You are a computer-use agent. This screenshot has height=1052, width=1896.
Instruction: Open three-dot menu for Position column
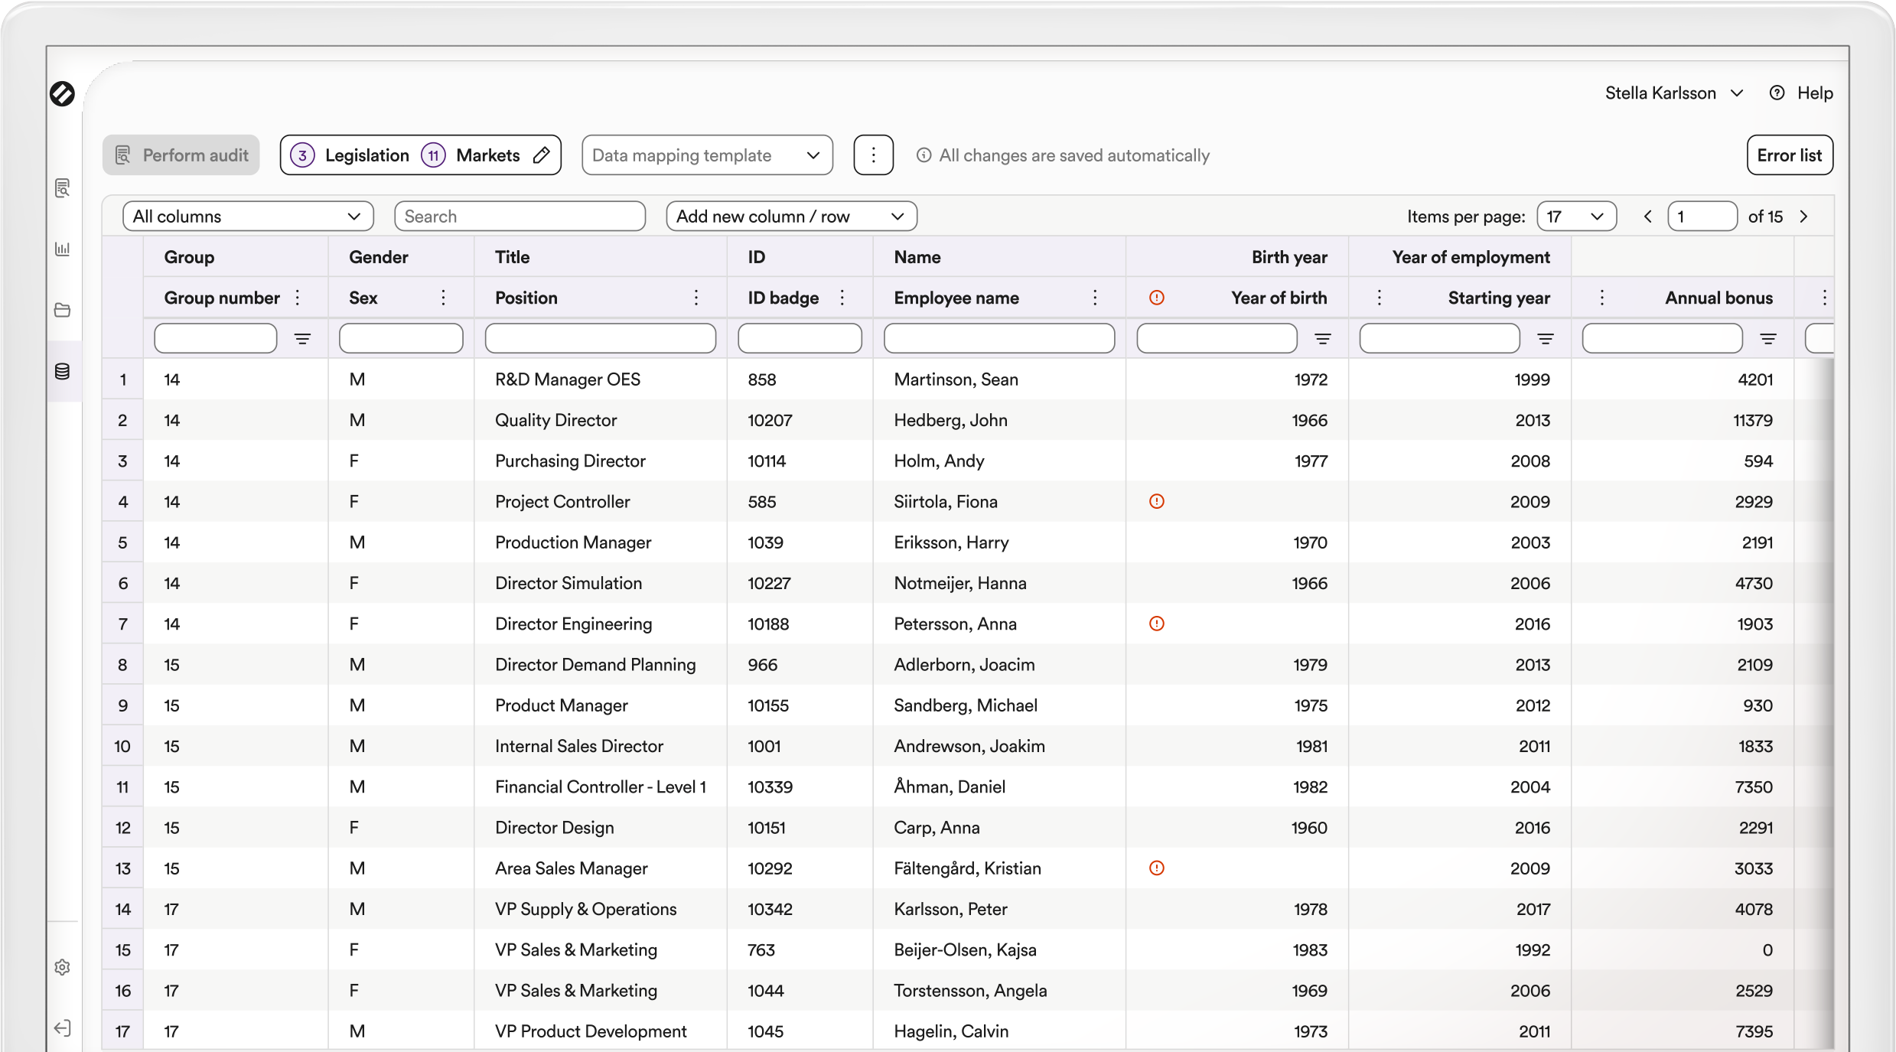(696, 298)
